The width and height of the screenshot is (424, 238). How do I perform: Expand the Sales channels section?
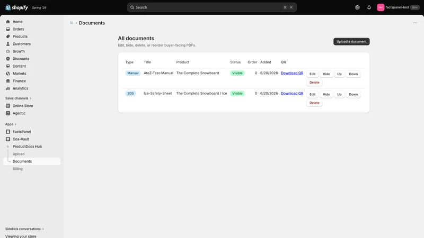[x=19, y=98]
